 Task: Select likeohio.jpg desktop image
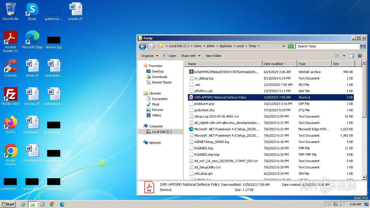[x=54, y=42]
